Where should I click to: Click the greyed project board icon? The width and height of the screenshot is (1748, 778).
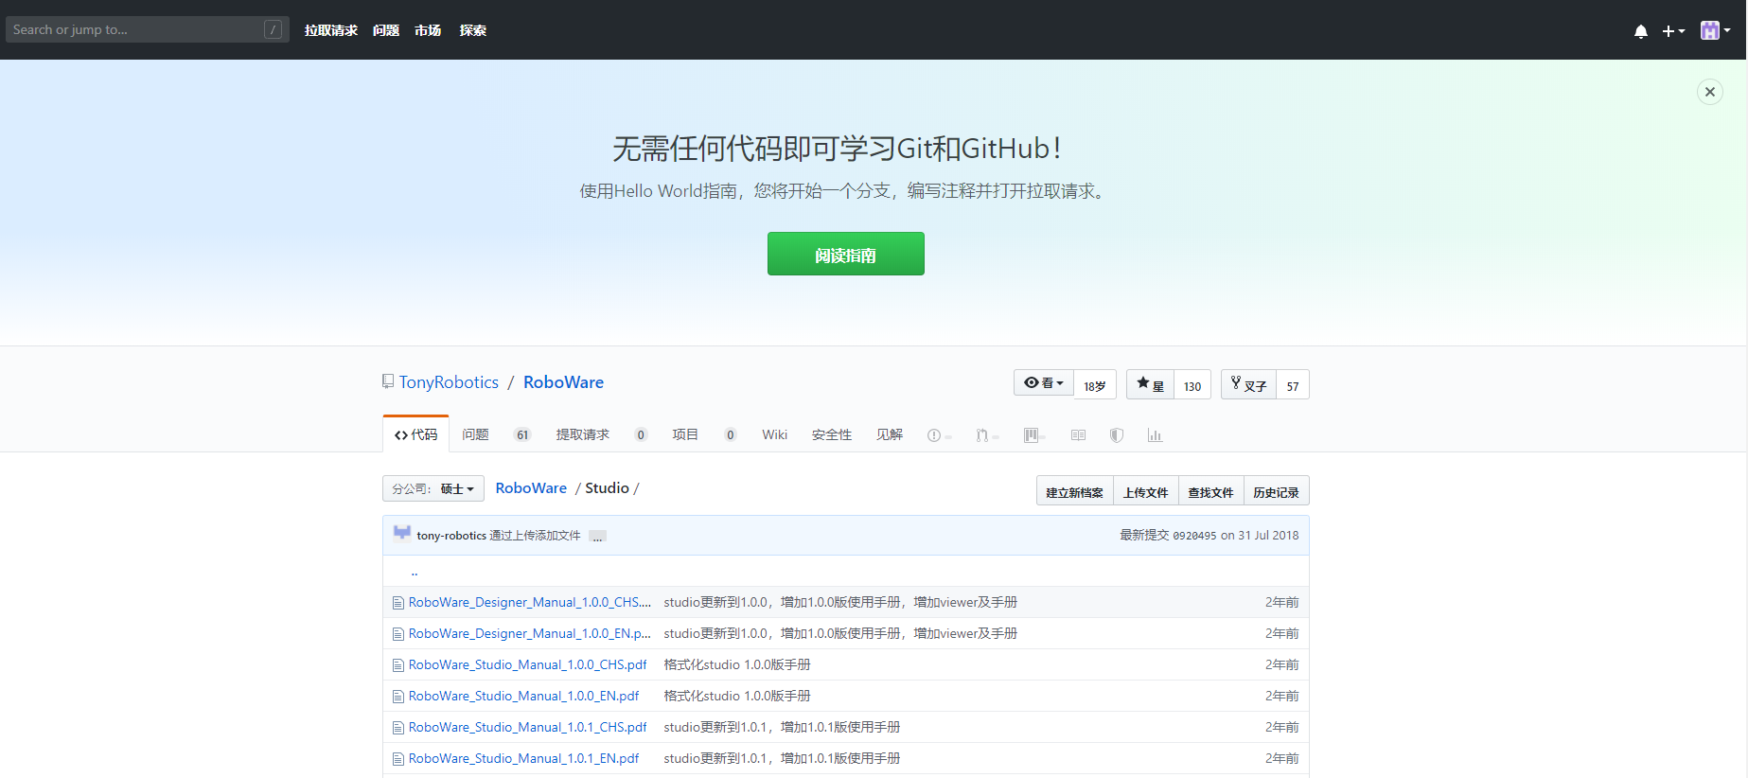pos(1031,435)
